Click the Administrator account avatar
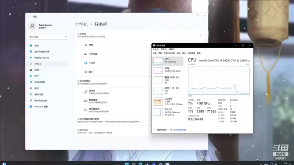Viewport: 294px width, 165px height. point(32,26)
